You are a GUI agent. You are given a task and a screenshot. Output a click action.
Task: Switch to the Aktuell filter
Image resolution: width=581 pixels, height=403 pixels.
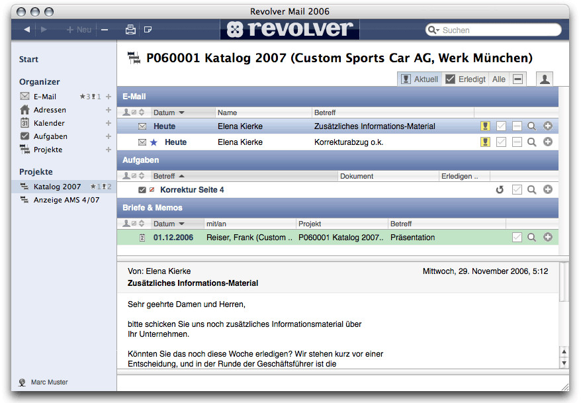tap(420, 79)
